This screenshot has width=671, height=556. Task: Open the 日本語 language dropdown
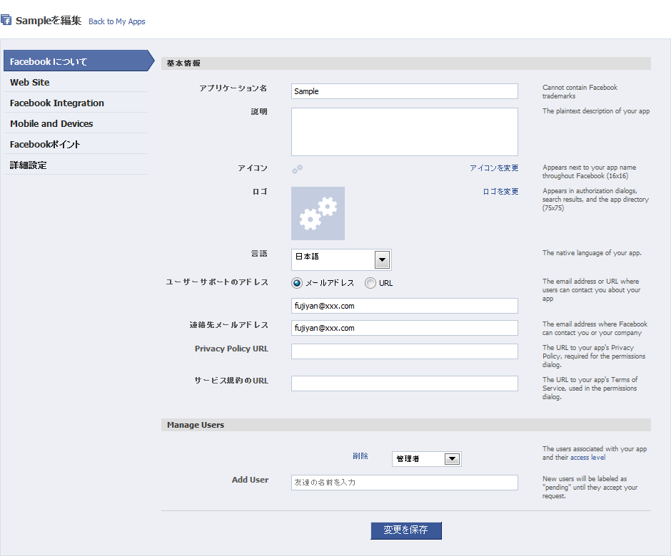click(341, 259)
